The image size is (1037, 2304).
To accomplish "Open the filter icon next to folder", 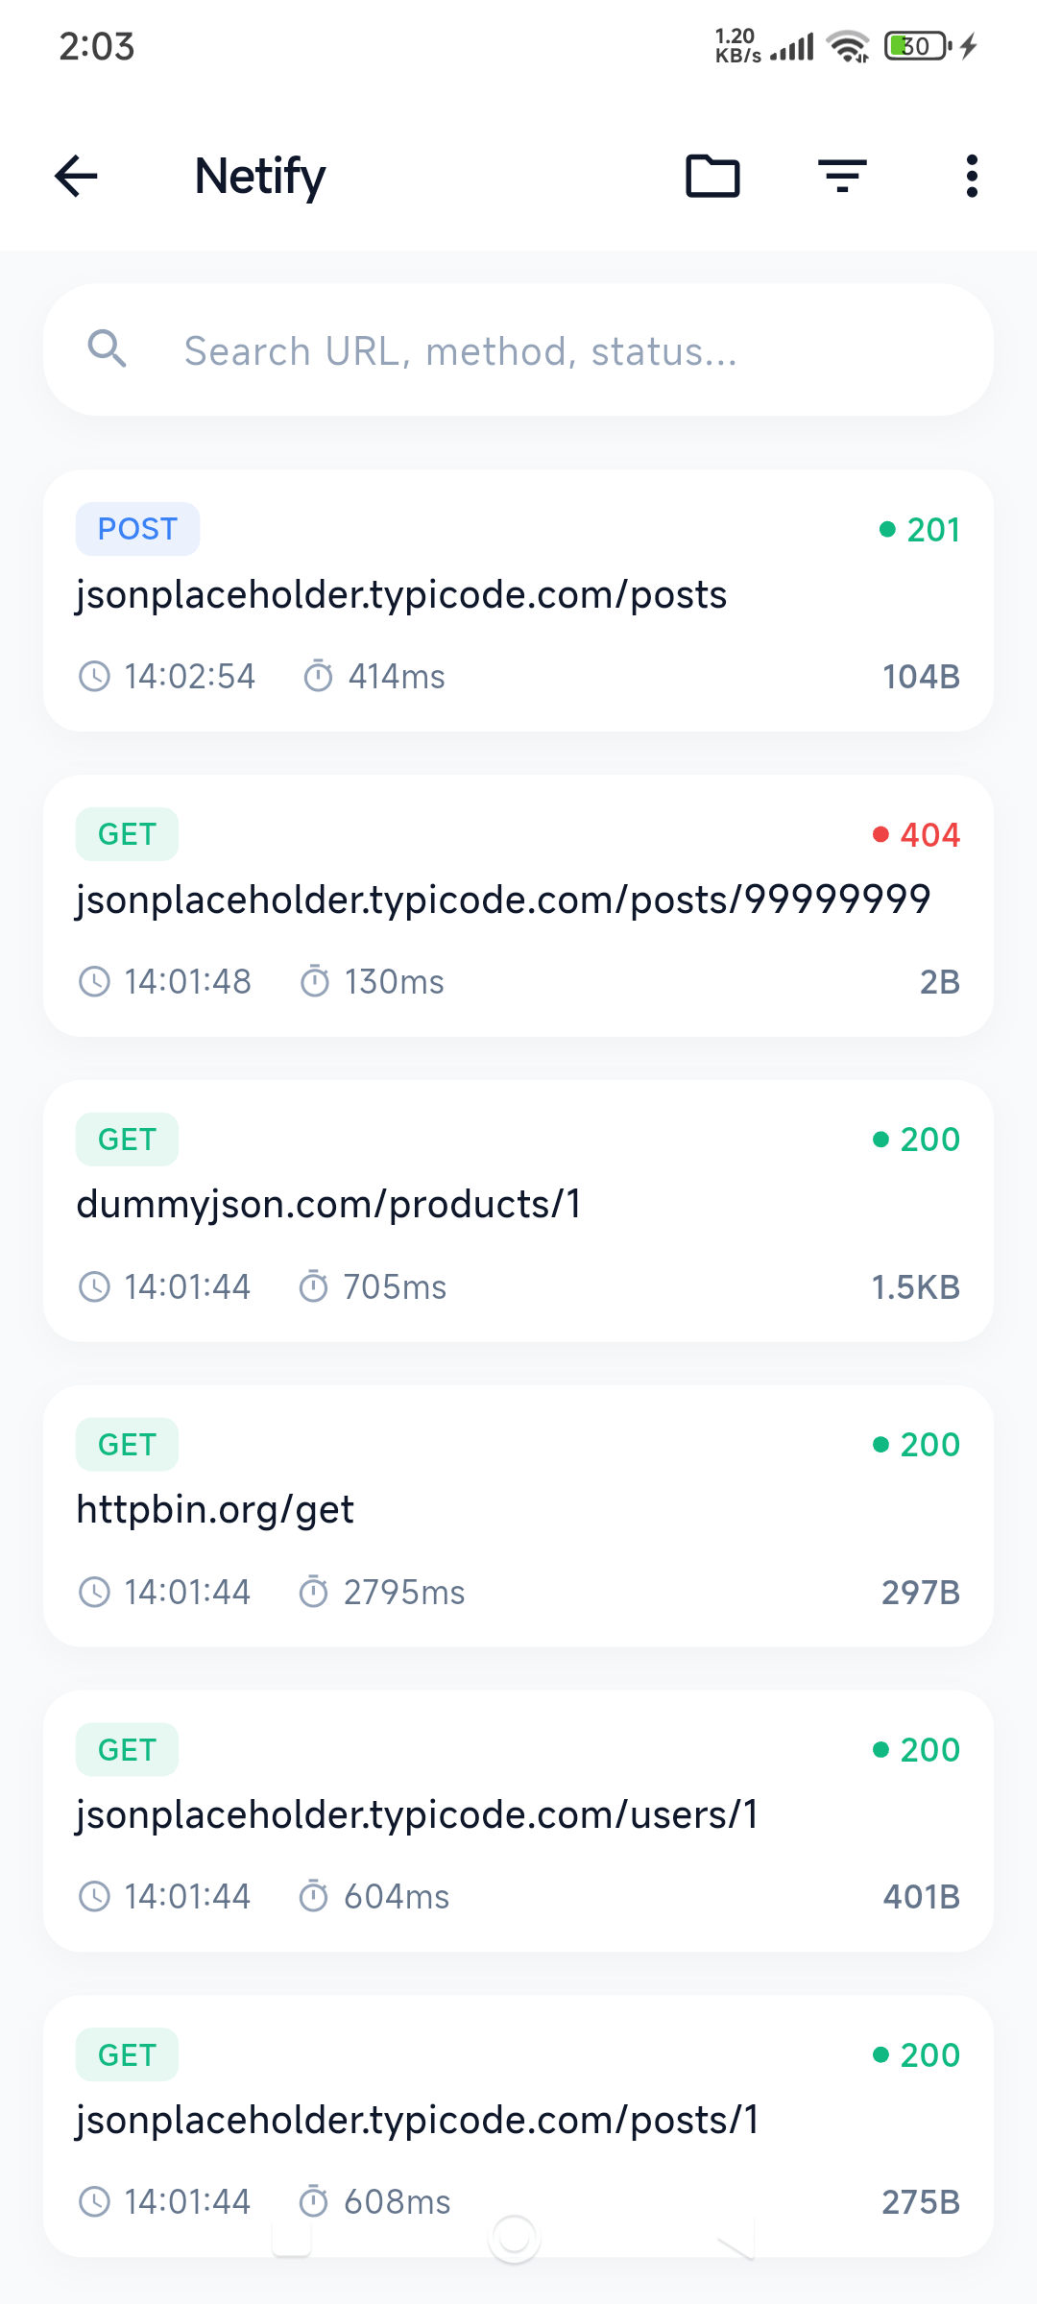I will (x=842, y=176).
